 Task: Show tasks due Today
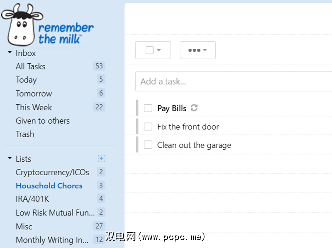(x=26, y=80)
